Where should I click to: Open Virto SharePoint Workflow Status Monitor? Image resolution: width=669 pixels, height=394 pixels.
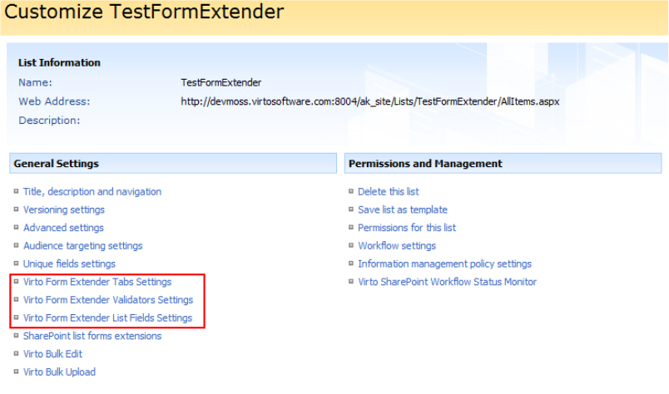[447, 282]
